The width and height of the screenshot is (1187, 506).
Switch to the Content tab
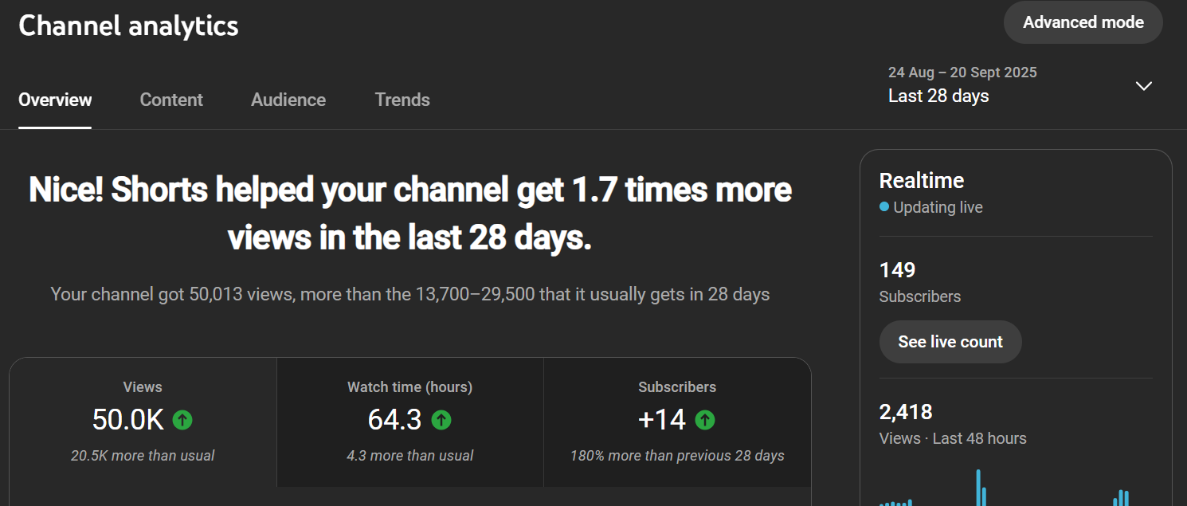pos(171,100)
